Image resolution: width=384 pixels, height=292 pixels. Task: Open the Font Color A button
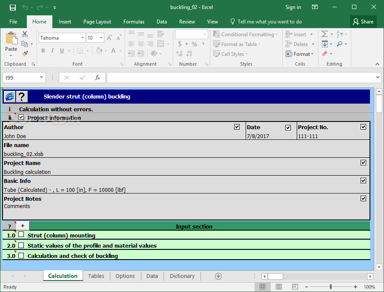(x=113, y=51)
